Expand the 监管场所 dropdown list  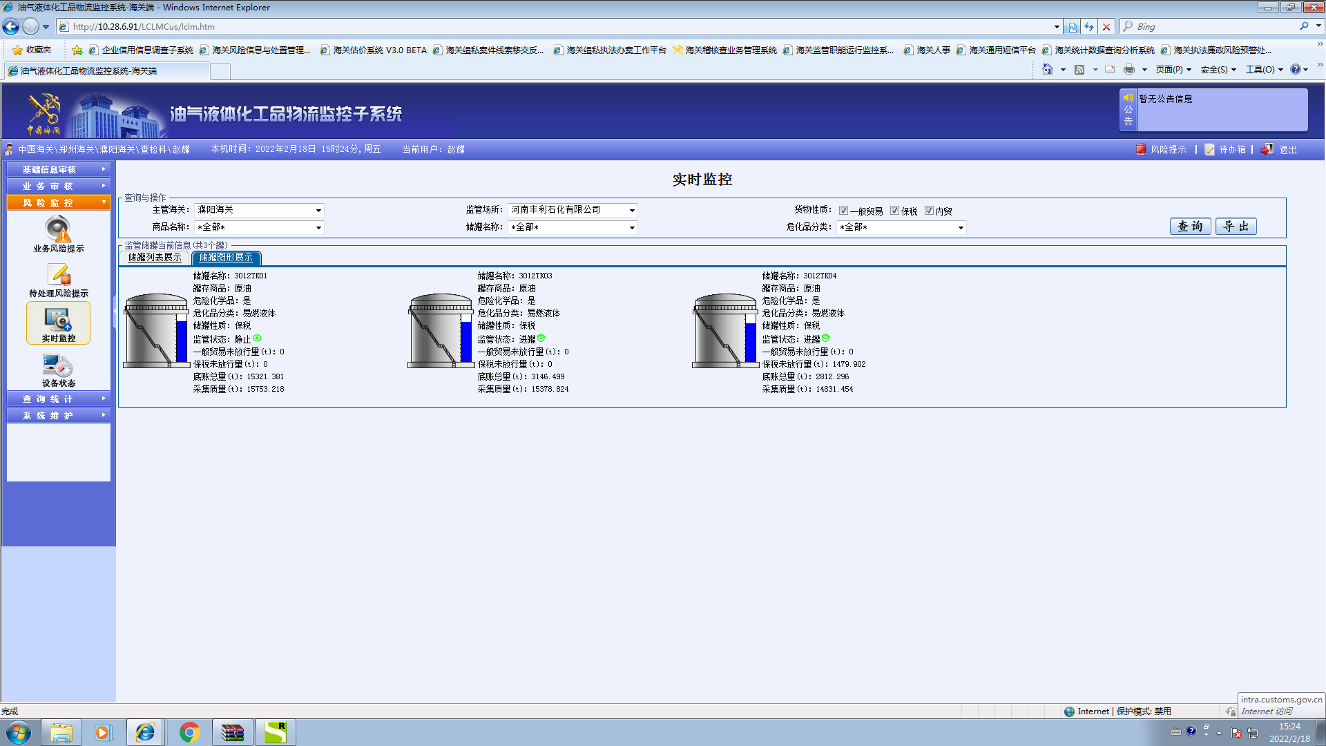click(632, 210)
